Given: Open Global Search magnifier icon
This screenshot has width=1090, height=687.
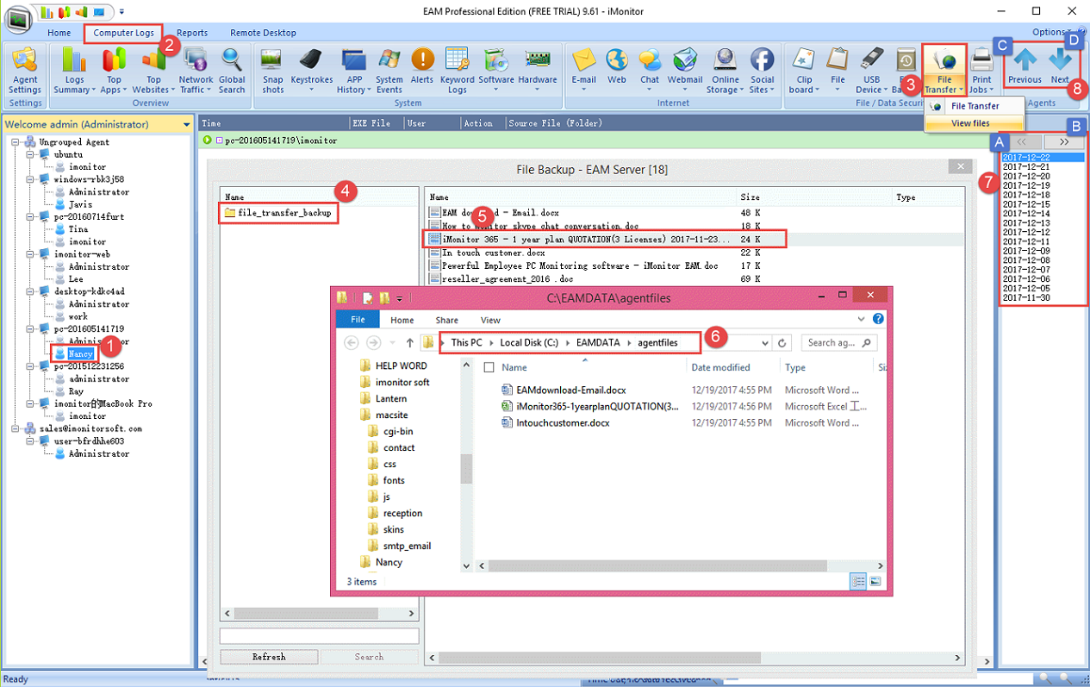Looking at the screenshot, I should pos(232,71).
